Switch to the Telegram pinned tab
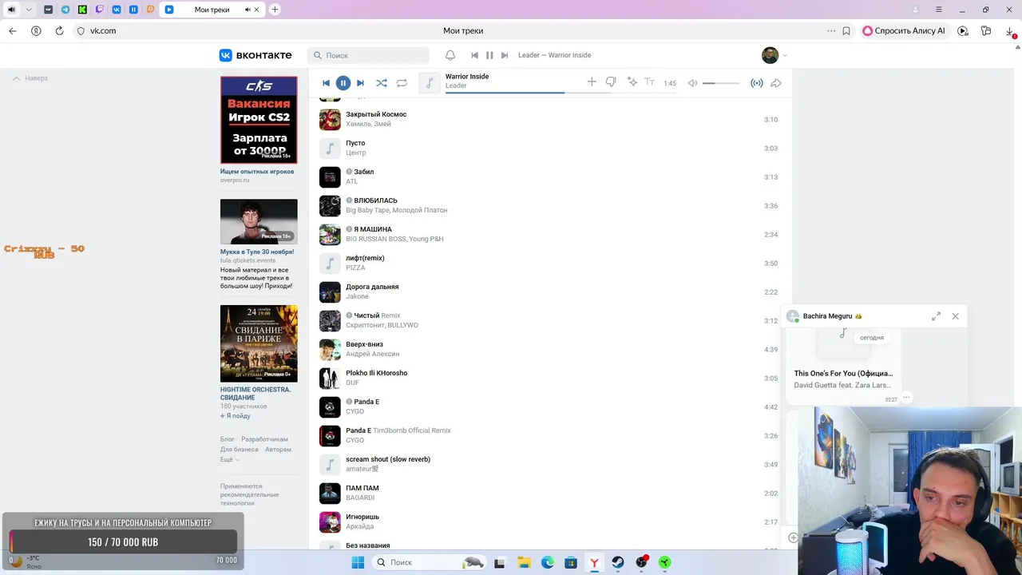Image resolution: width=1022 pixels, height=575 pixels. click(65, 10)
